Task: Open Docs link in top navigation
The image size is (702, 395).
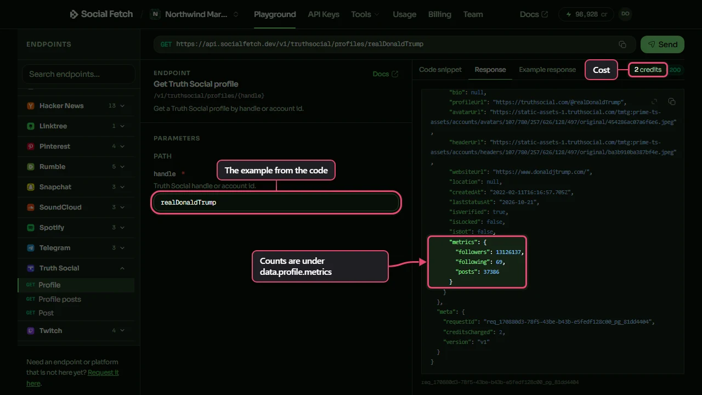Action: point(534,14)
